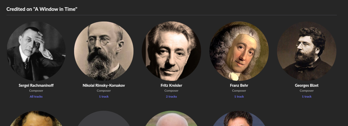Open the bald man's photo in second row
Screen dimensions: 348x126
coord(171,119)
